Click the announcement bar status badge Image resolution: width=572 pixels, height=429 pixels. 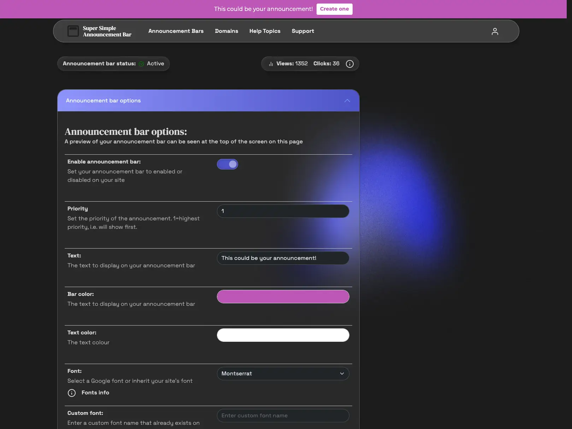[113, 64]
